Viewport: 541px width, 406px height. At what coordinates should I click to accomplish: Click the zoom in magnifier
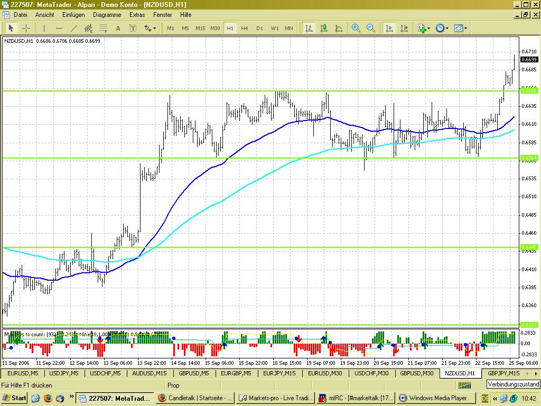pyautogui.click(x=356, y=28)
